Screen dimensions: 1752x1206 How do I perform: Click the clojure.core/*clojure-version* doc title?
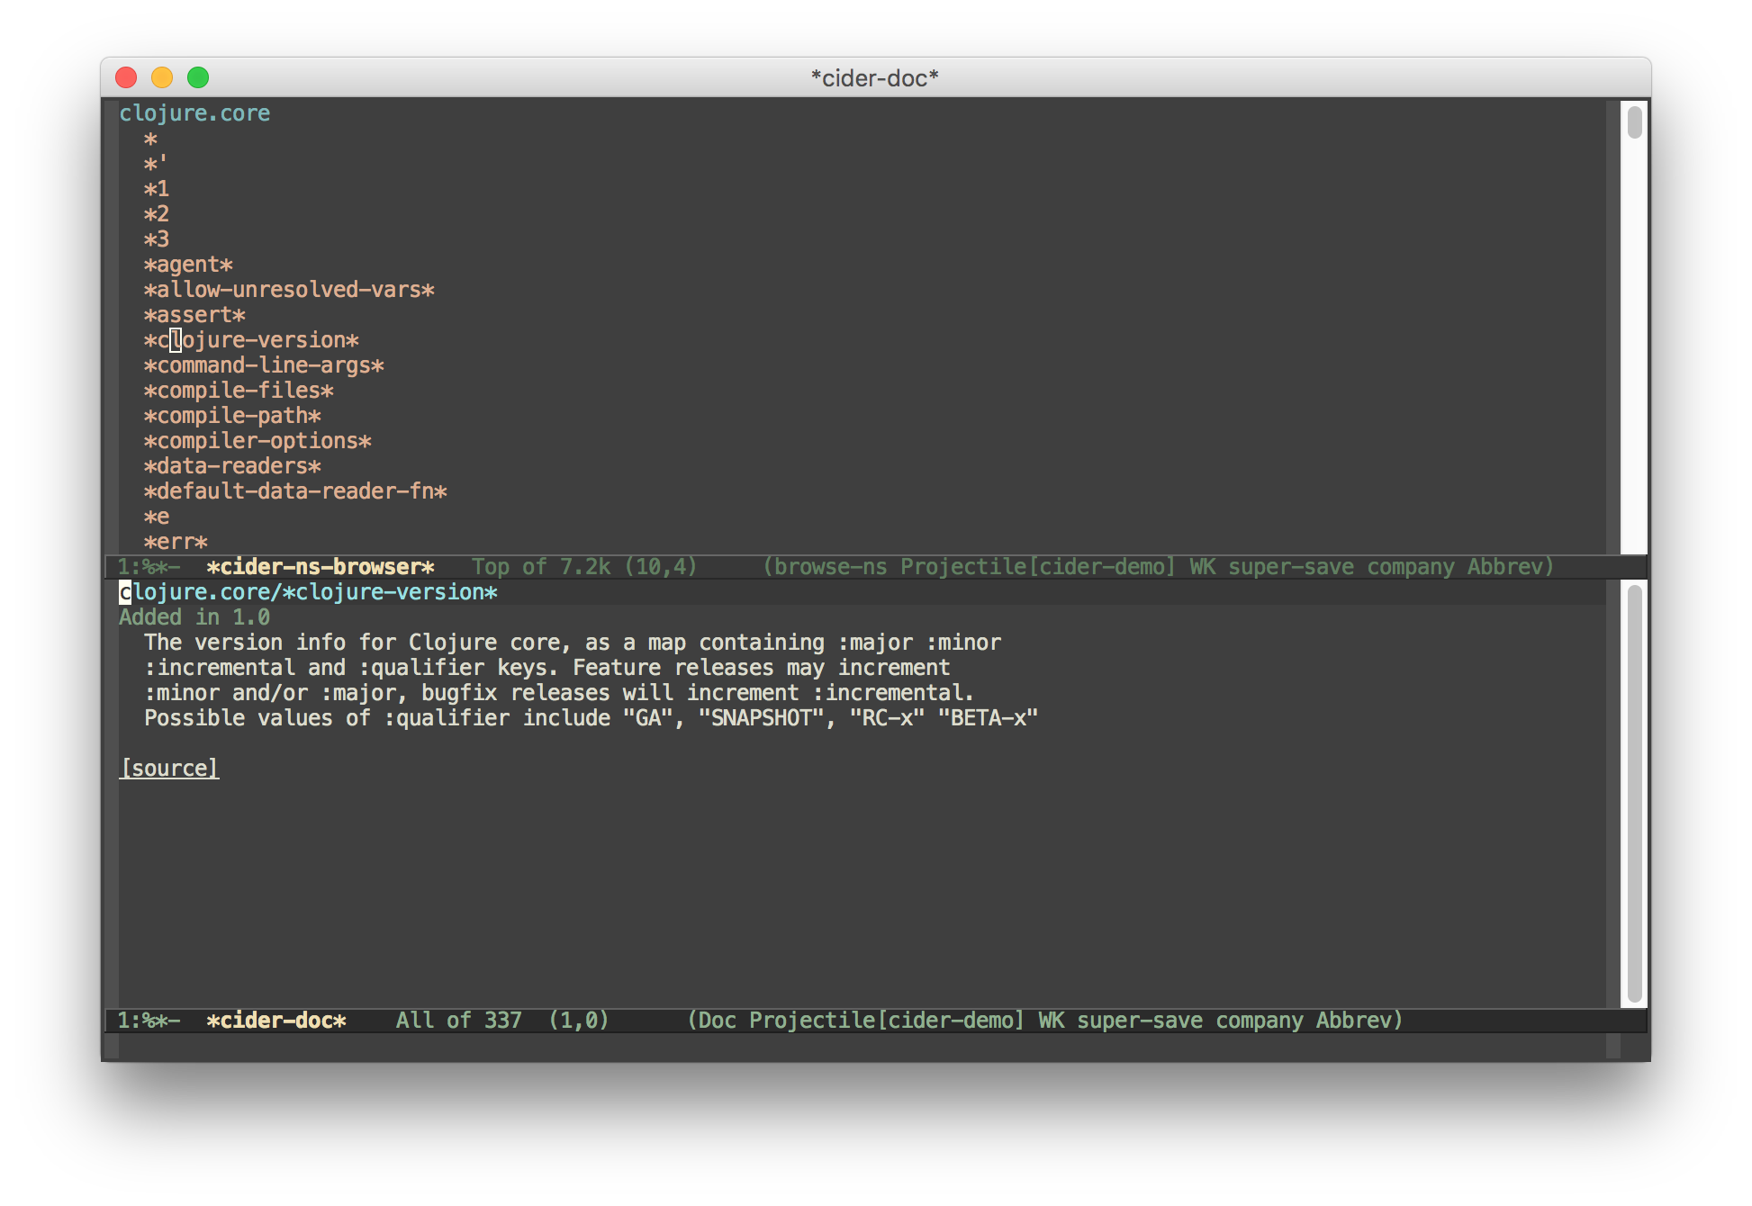coord(308,592)
